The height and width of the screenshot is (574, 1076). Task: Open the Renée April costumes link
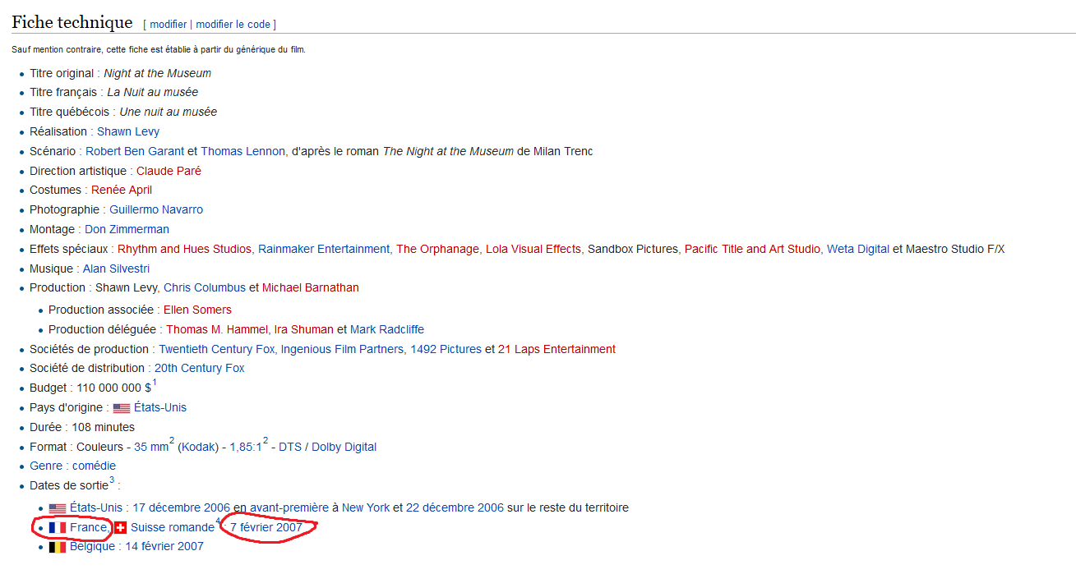(122, 190)
